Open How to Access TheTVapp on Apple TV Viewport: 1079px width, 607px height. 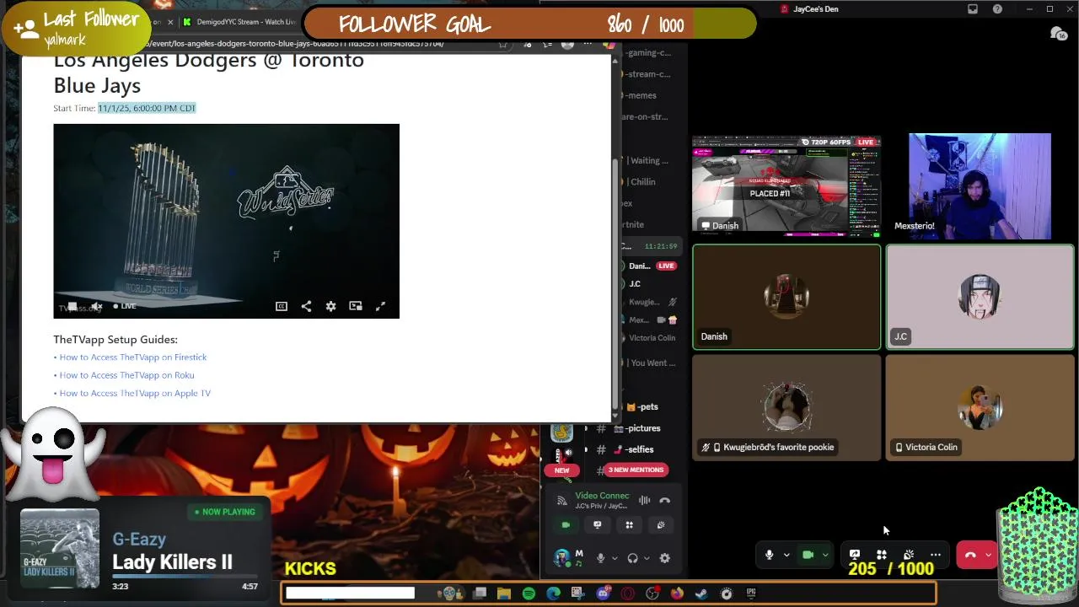(135, 393)
